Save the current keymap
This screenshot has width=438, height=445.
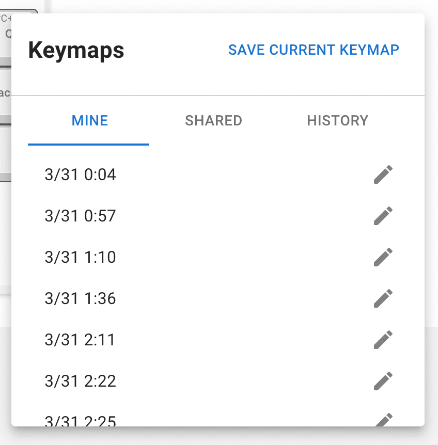[314, 50]
